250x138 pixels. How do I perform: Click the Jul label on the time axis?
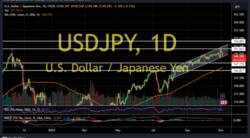[x=153, y=130]
